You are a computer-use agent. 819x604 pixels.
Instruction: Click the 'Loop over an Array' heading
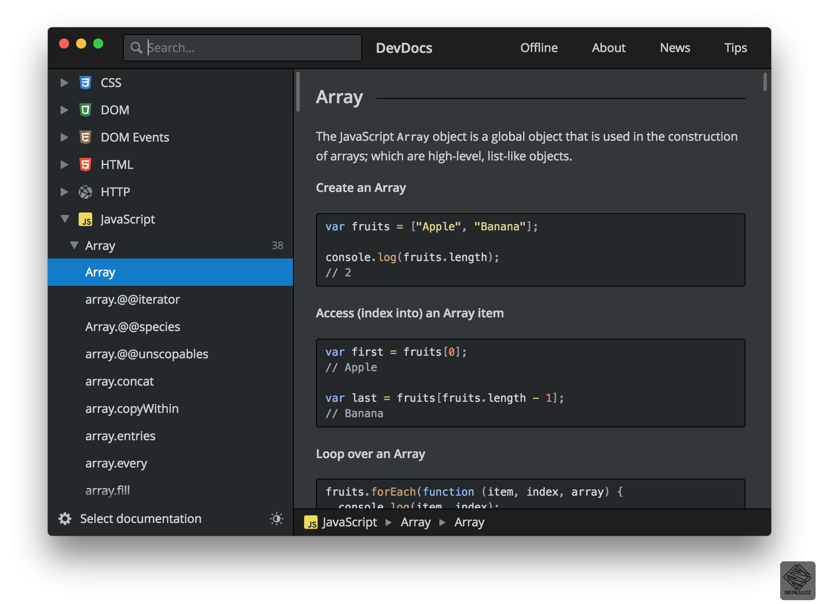coord(370,454)
